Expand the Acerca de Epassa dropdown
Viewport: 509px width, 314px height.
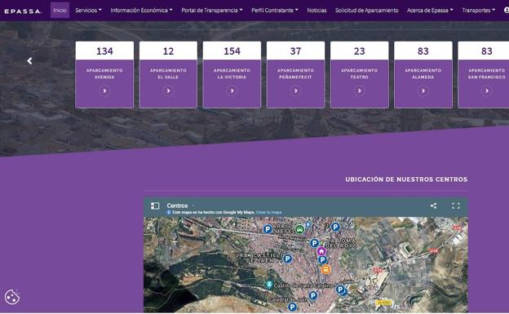tap(430, 11)
